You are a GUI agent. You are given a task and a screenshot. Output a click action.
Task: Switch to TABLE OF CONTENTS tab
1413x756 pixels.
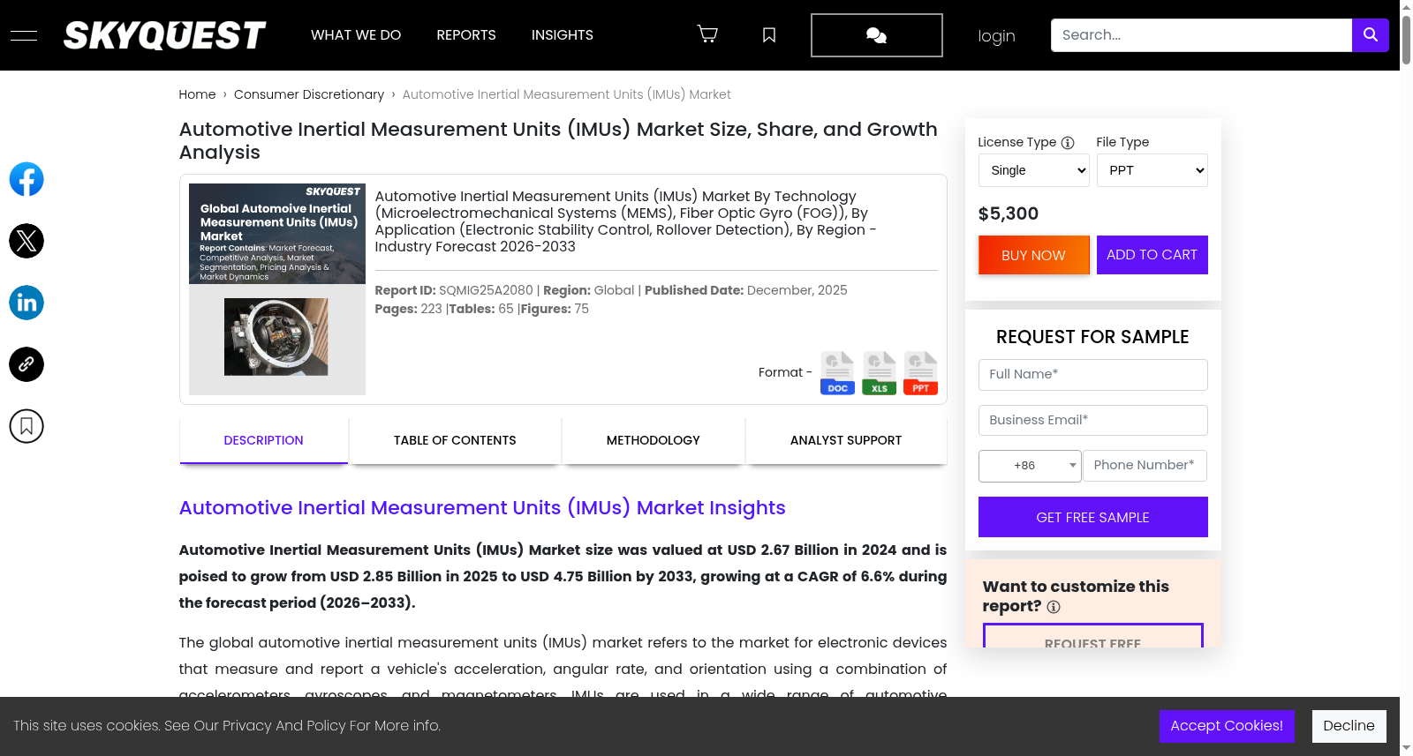(x=455, y=440)
